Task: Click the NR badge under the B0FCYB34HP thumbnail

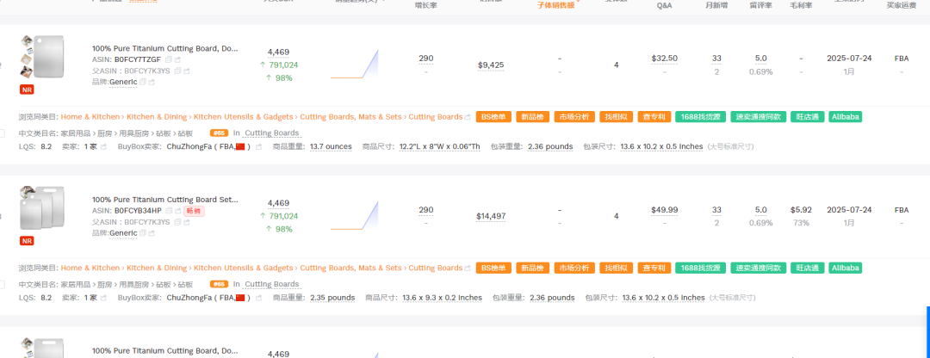Action: 27,241
